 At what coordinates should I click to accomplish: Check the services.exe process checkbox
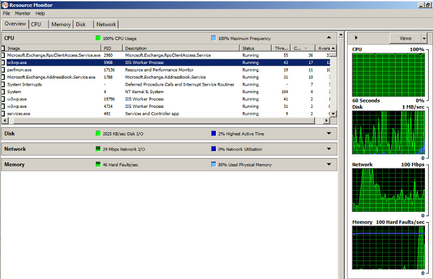coord(3,114)
